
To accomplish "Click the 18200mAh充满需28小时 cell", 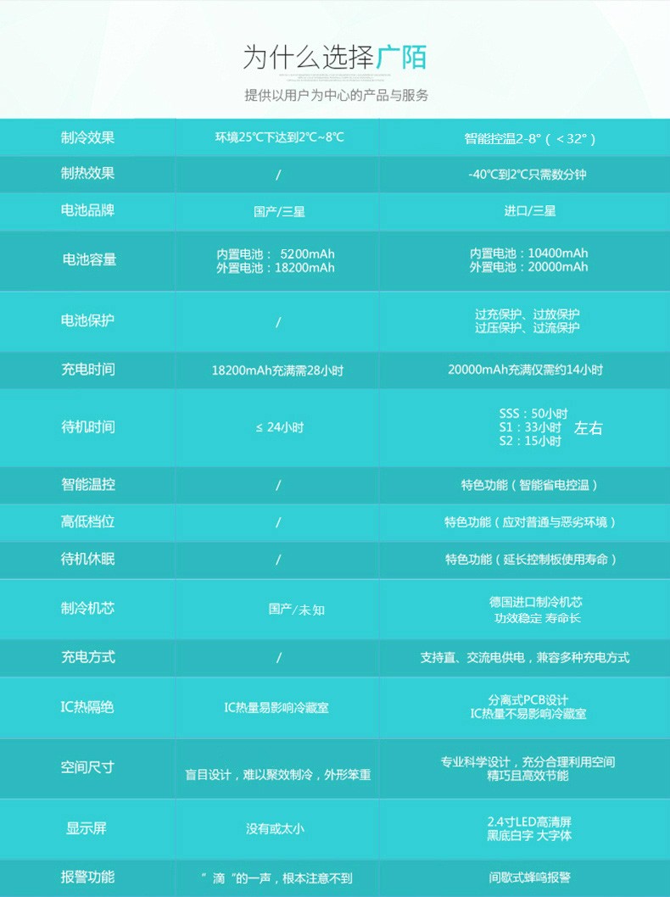I will point(277,370).
